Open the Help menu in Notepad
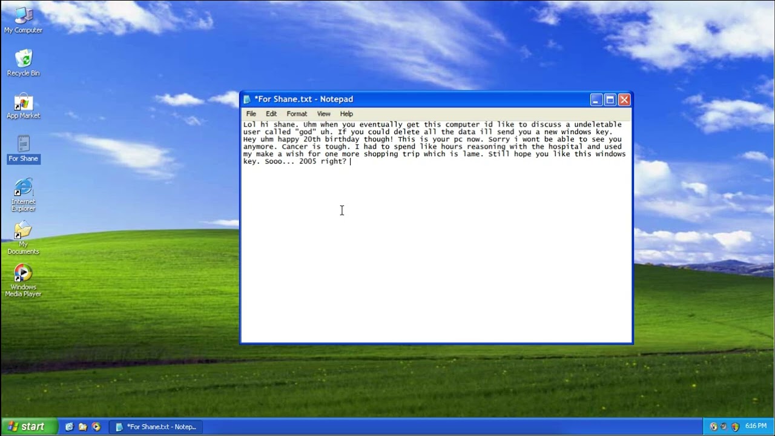 point(346,114)
